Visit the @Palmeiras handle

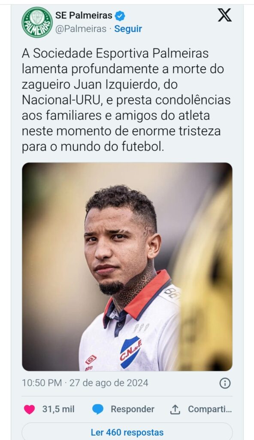tap(81, 29)
